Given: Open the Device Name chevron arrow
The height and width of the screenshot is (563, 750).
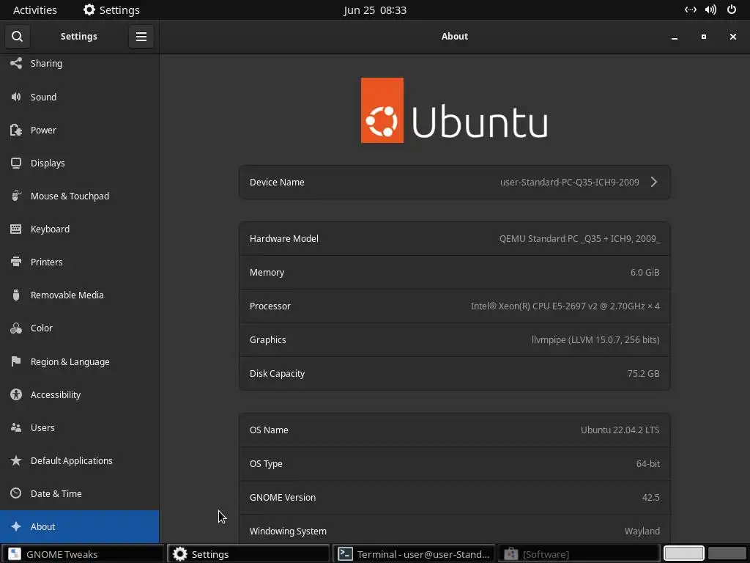Looking at the screenshot, I should (654, 182).
